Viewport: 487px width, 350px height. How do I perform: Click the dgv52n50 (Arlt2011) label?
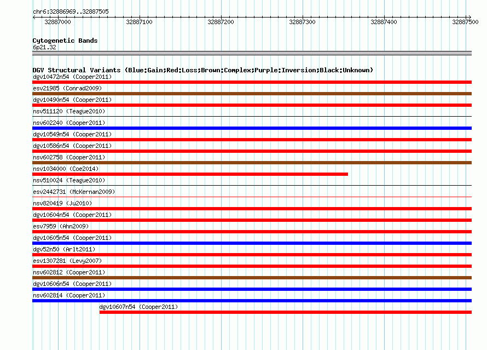[64, 249]
